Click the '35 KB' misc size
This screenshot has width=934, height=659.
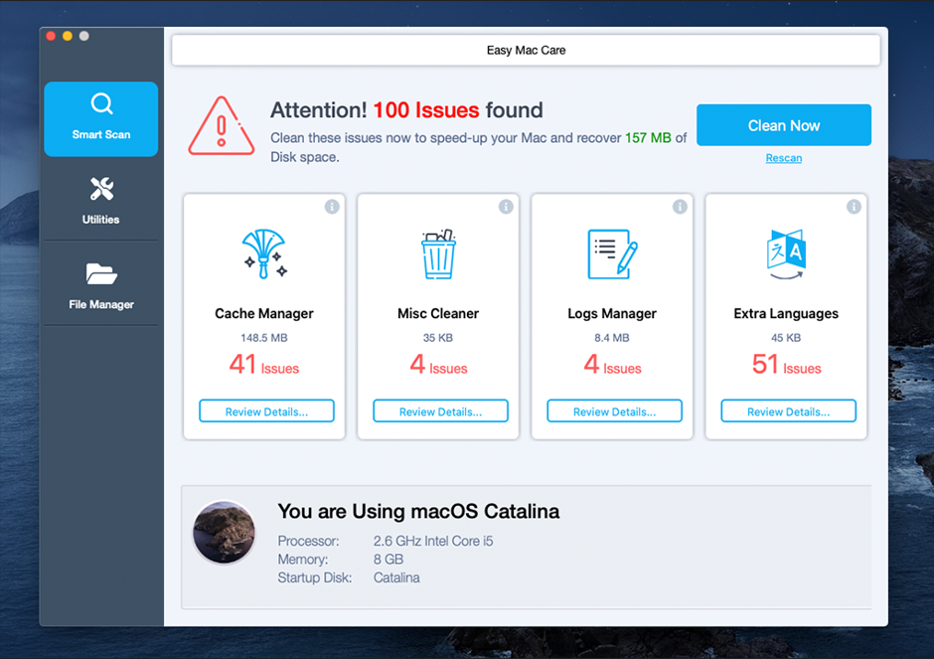tap(438, 338)
